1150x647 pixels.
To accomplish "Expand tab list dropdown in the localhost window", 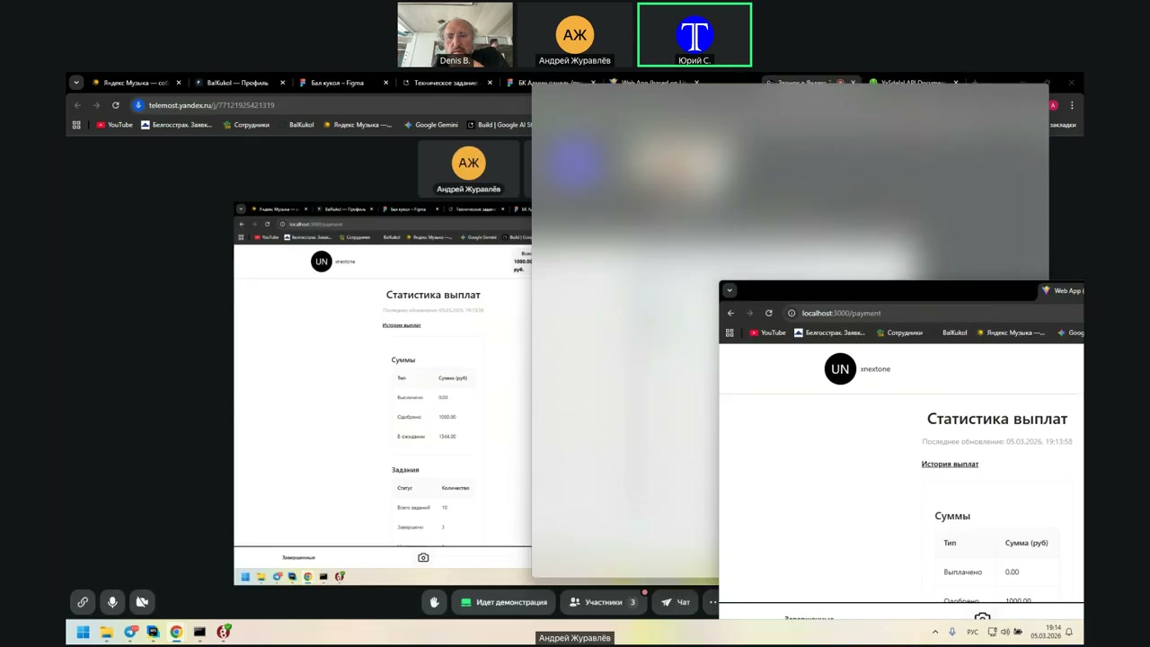I will tap(730, 290).
